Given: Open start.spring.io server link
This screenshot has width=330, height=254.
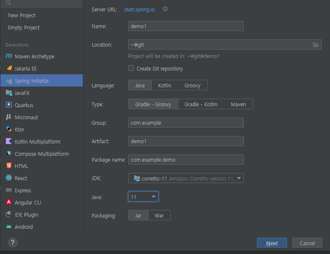Looking at the screenshot, I should pos(139,10).
